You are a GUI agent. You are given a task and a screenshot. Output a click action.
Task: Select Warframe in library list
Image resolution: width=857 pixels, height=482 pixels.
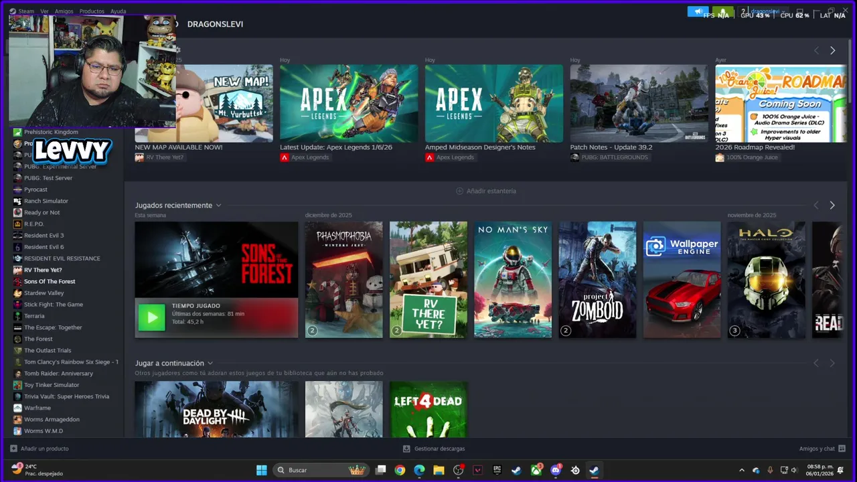[37, 408]
